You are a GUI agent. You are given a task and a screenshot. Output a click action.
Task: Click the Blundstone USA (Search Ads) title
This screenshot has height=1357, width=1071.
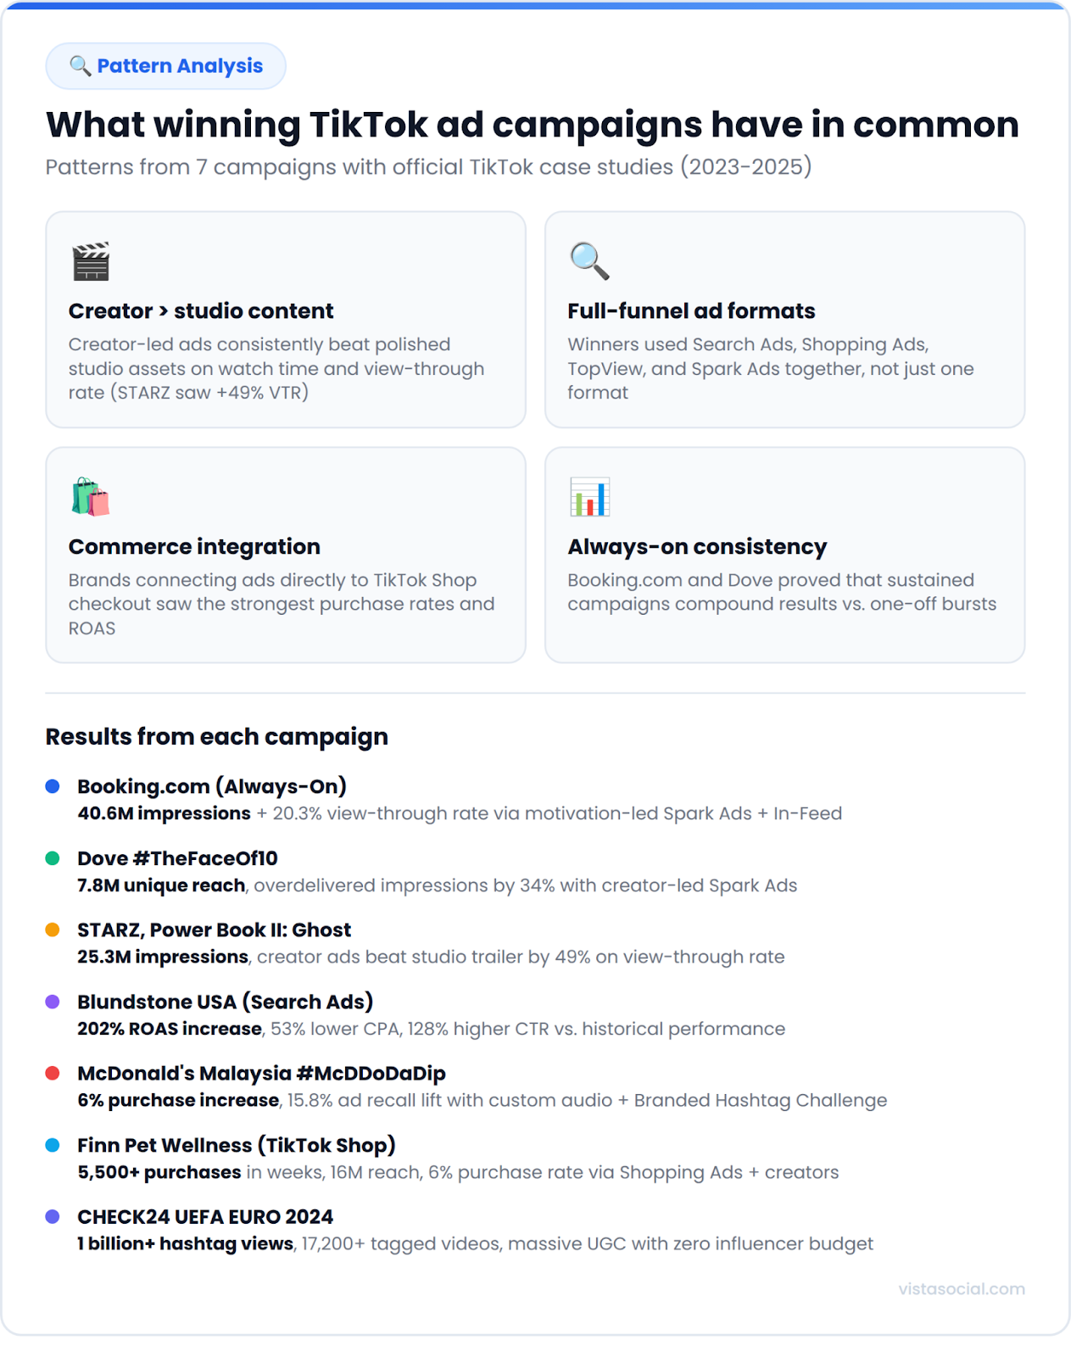[225, 1002]
